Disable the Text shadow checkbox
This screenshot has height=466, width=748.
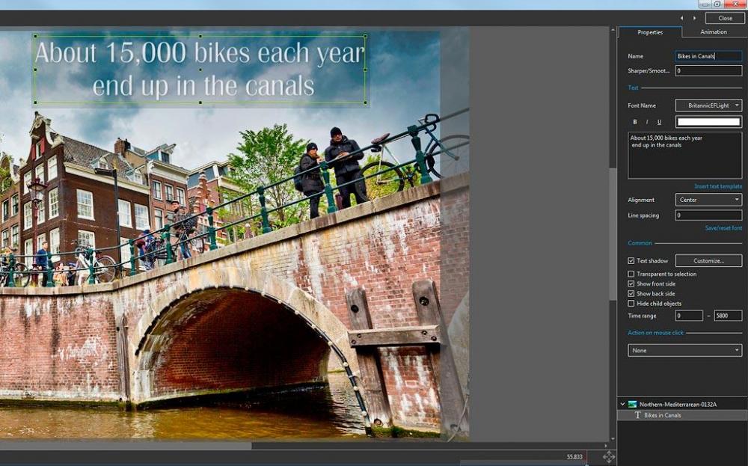pos(631,261)
